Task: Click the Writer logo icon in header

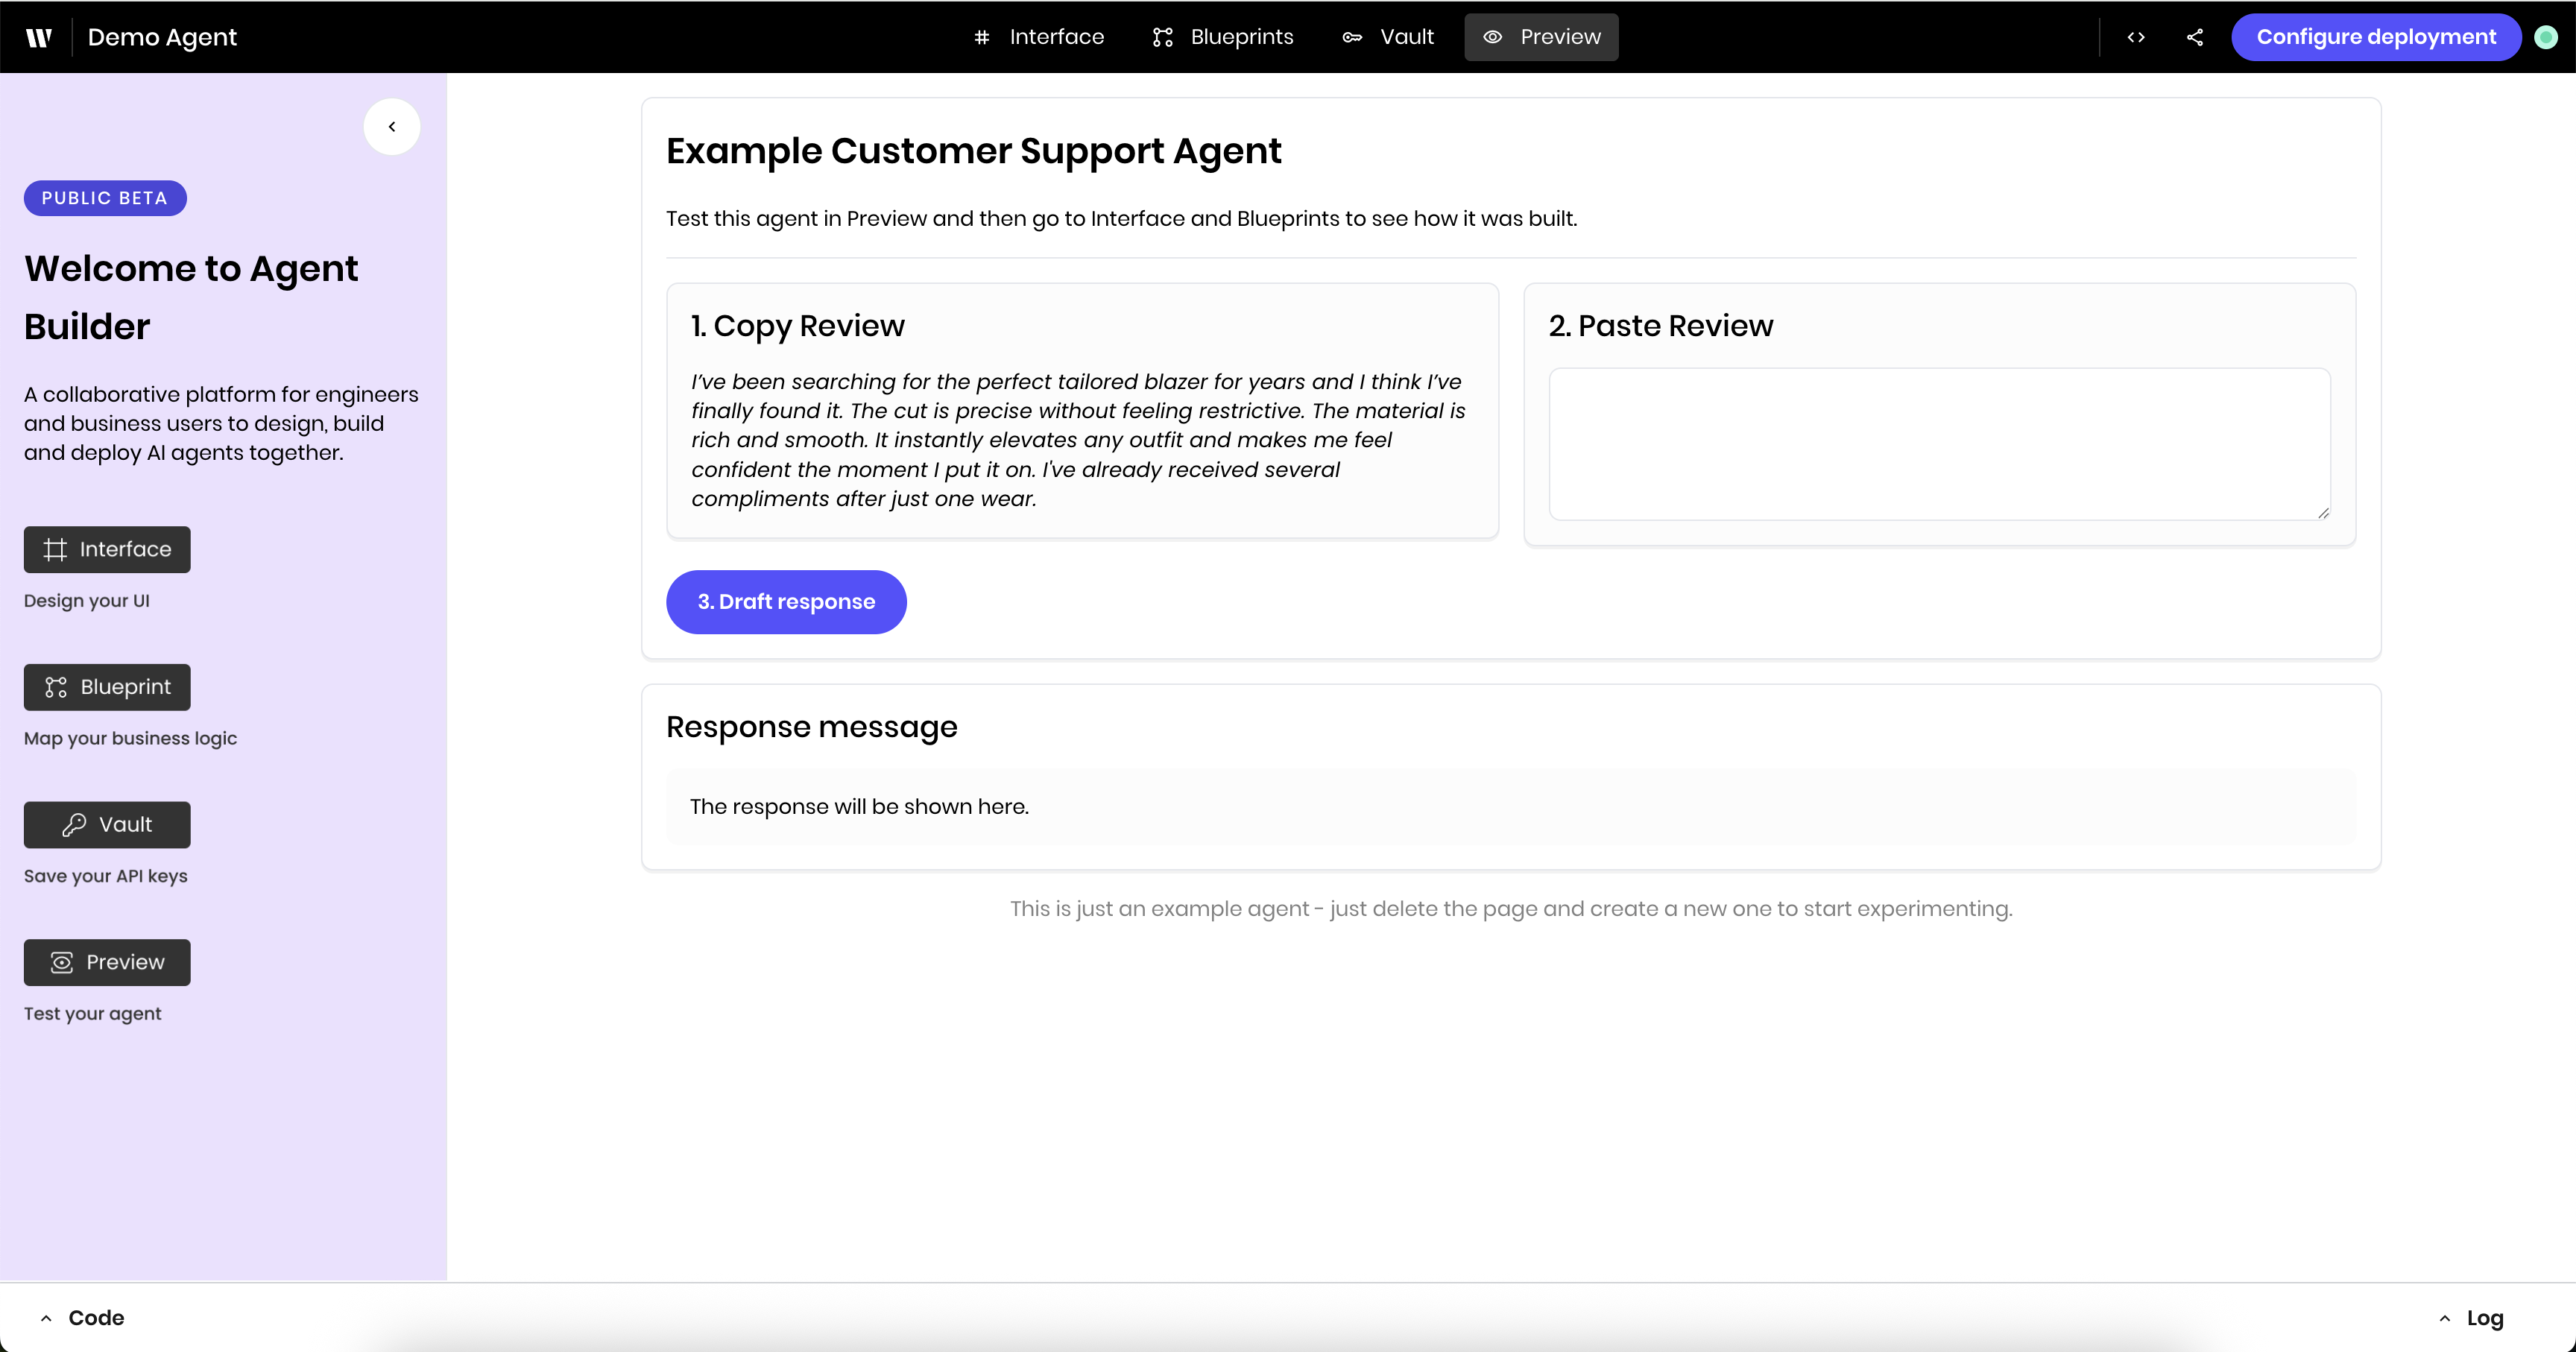Action: pyautogui.click(x=38, y=37)
